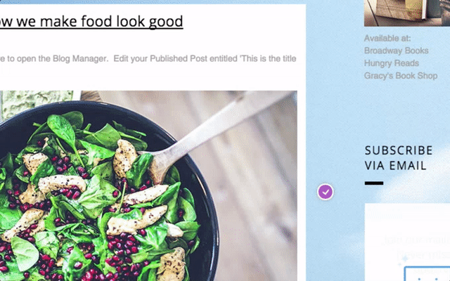Open the 'we make food look good' post title

coord(91,22)
